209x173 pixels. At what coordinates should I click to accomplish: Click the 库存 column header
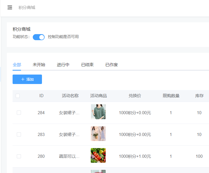tap(199, 96)
